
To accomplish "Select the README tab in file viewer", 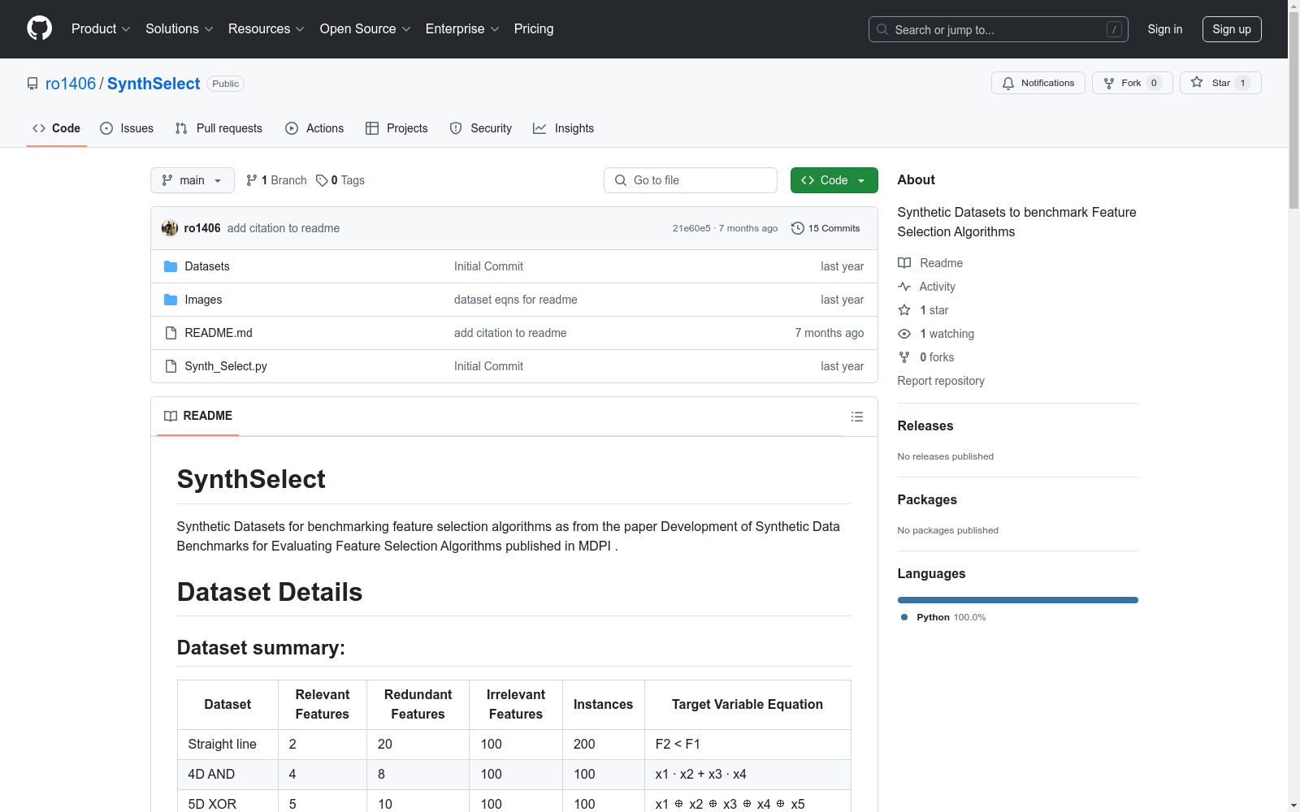I will (x=198, y=416).
